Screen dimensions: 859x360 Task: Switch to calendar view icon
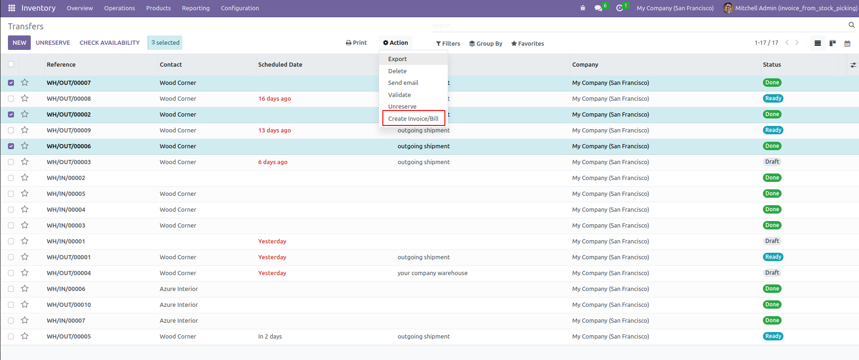click(847, 43)
